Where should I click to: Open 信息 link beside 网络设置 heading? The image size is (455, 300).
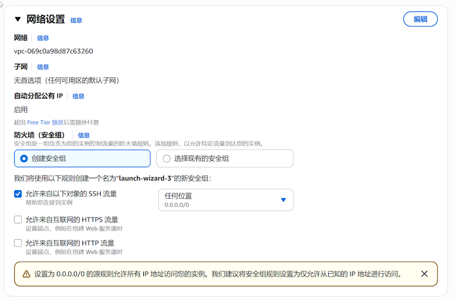(76, 20)
